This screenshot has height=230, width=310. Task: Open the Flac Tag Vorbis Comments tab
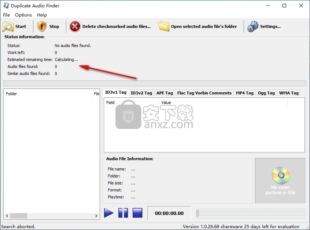[204, 93]
